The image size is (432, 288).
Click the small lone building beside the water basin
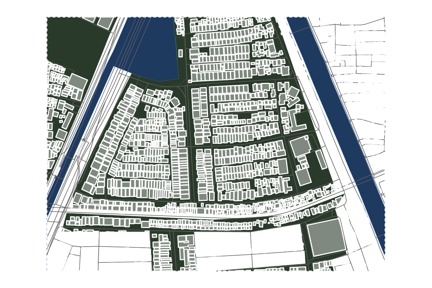point(181,53)
